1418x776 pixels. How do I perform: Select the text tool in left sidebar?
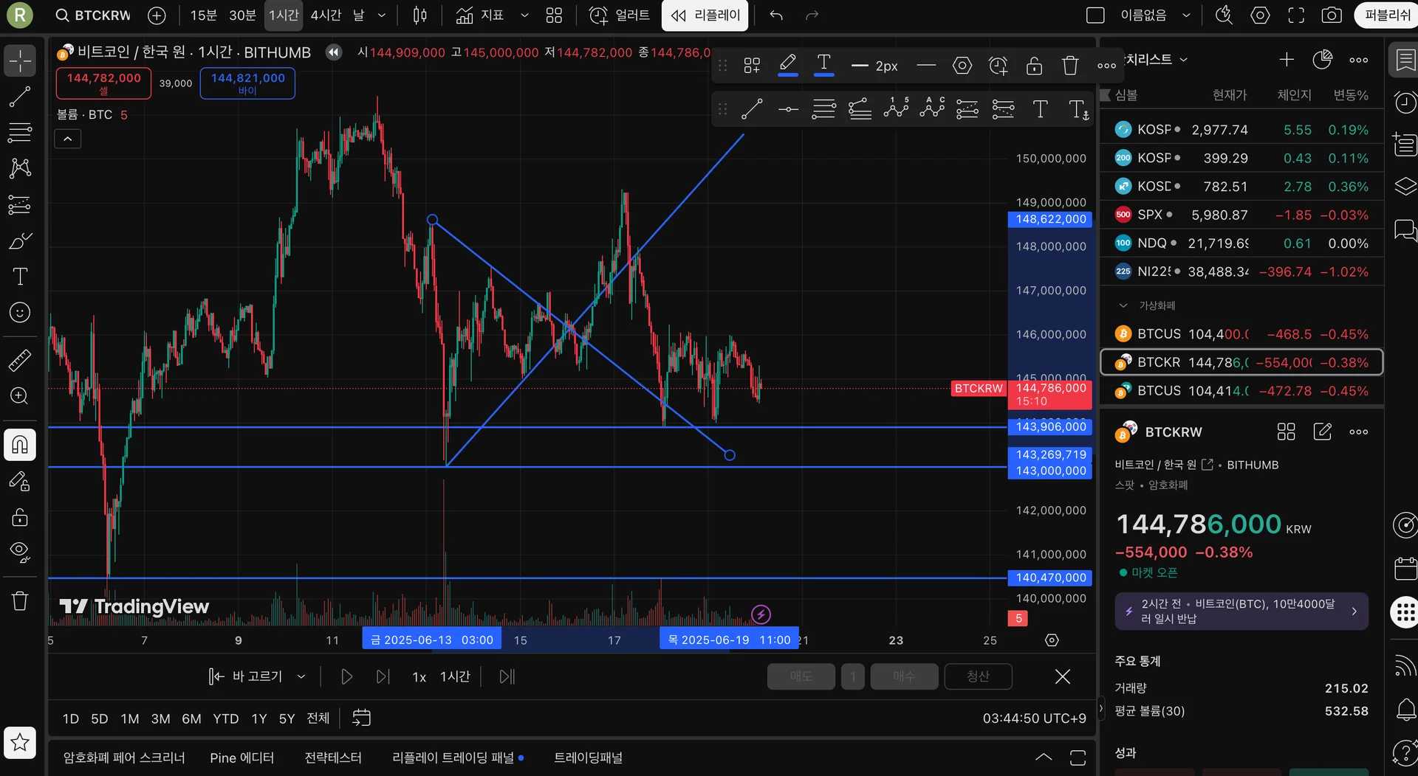tap(20, 277)
